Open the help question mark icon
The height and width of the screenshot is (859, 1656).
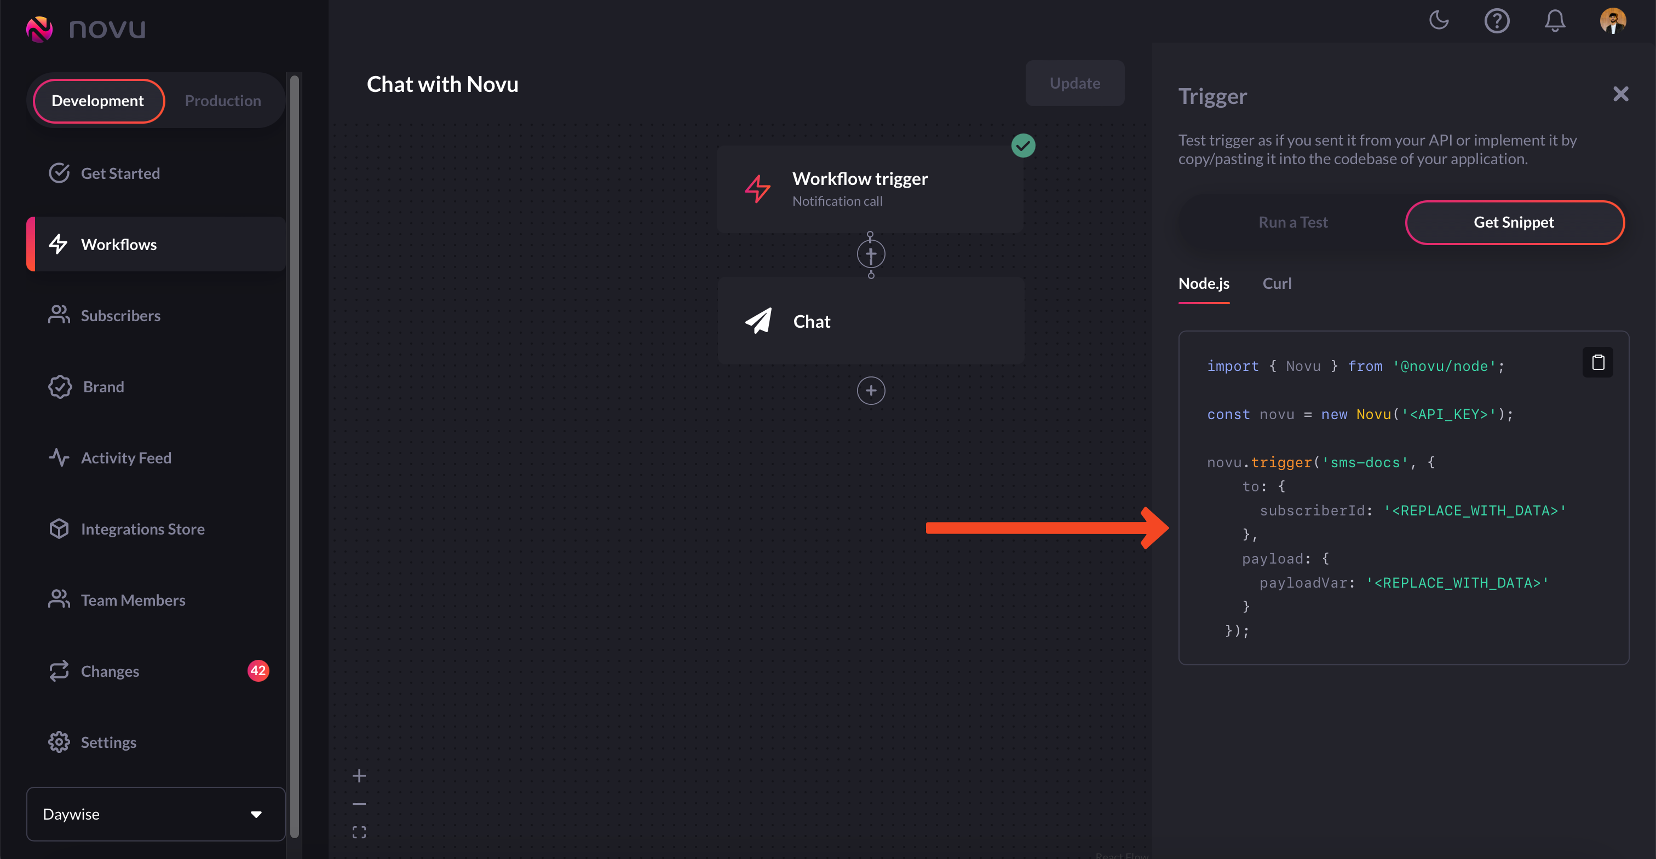point(1497,21)
